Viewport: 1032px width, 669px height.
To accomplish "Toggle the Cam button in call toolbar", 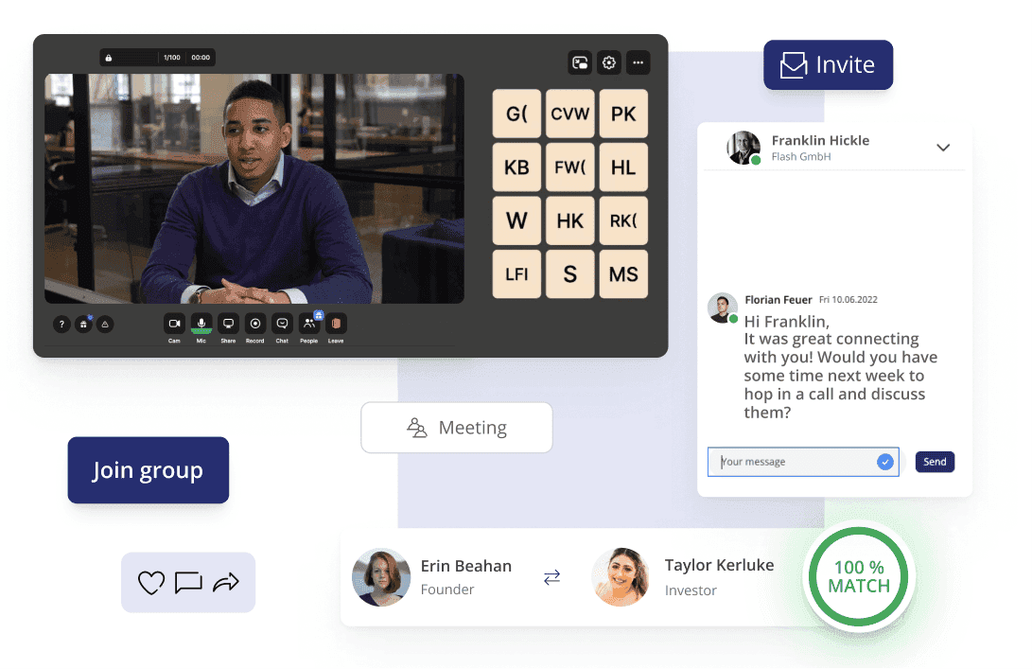I will (x=174, y=324).
